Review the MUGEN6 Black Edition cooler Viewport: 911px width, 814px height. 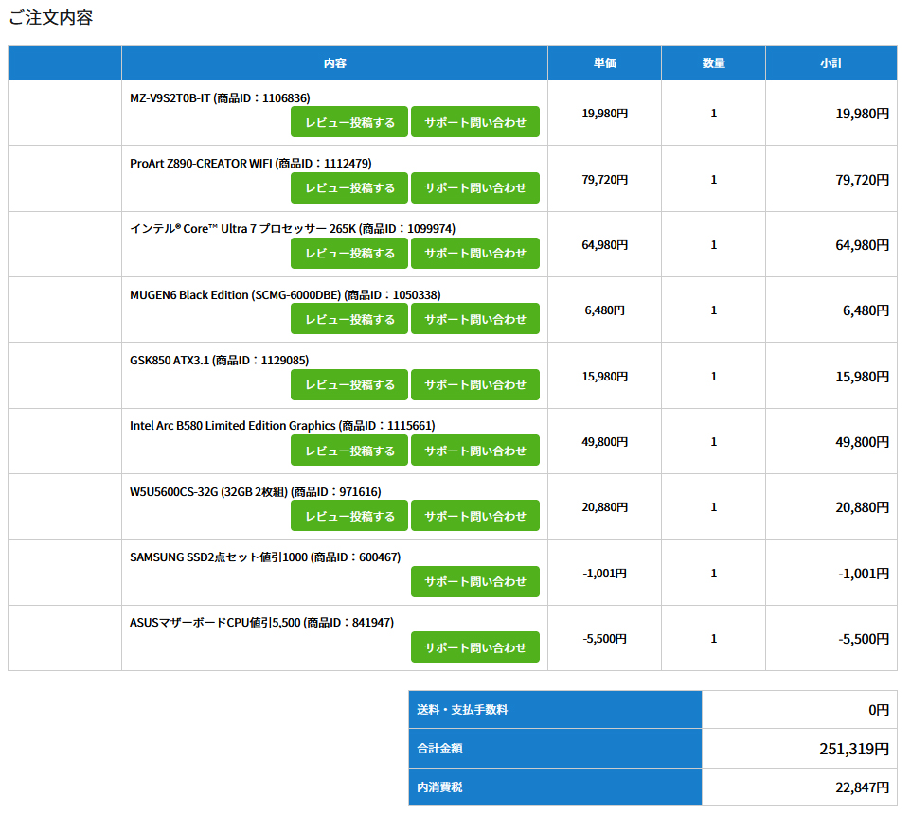[349, 319]
